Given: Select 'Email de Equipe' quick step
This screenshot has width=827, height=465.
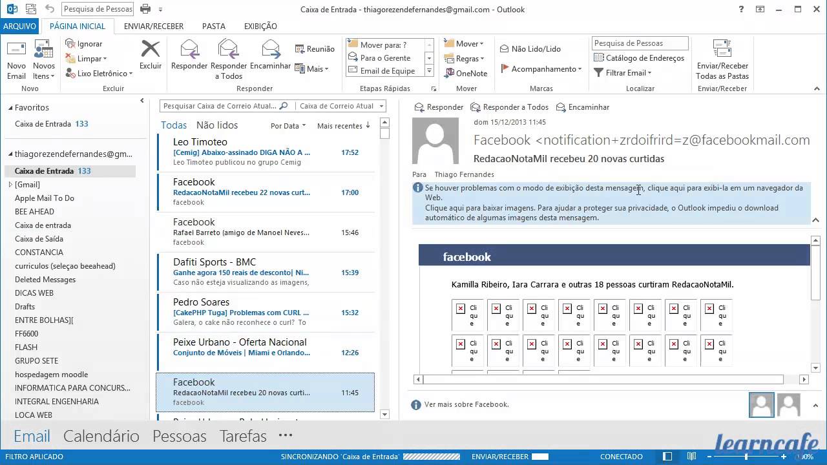Looking at the screenshot, I should (384, 71).
